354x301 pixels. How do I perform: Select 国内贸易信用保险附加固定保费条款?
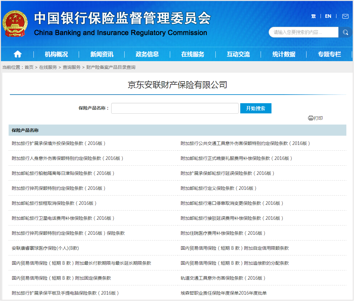[x=61, y=278]
